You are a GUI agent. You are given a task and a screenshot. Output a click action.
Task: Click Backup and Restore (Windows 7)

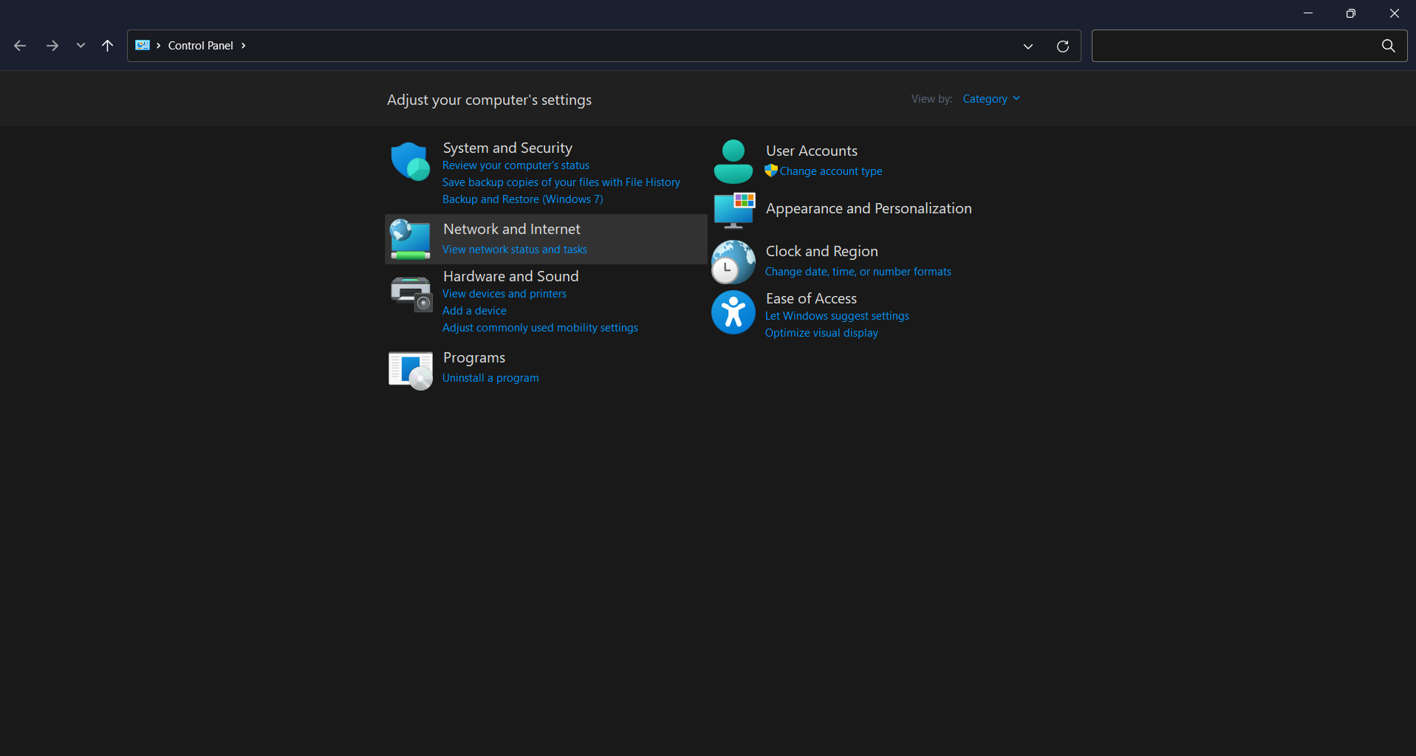pos(522,199)
